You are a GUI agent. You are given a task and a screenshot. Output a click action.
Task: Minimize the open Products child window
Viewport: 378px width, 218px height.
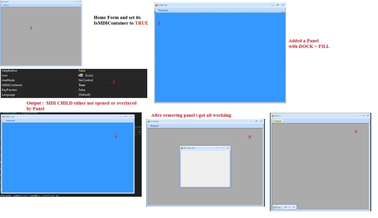click(218, 148)
